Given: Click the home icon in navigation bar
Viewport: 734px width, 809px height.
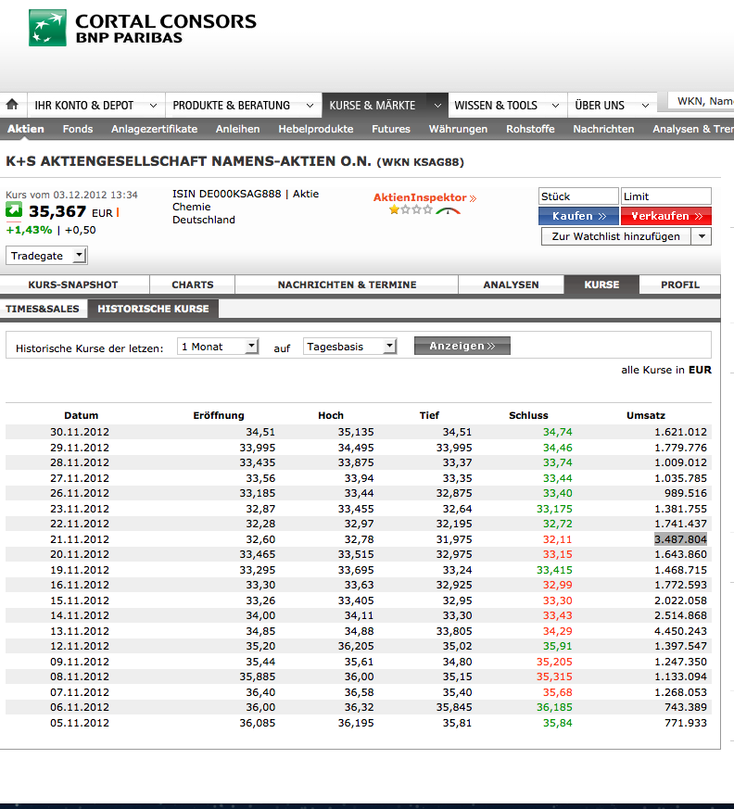Looking at the screenshot, I should click(12, 105).
